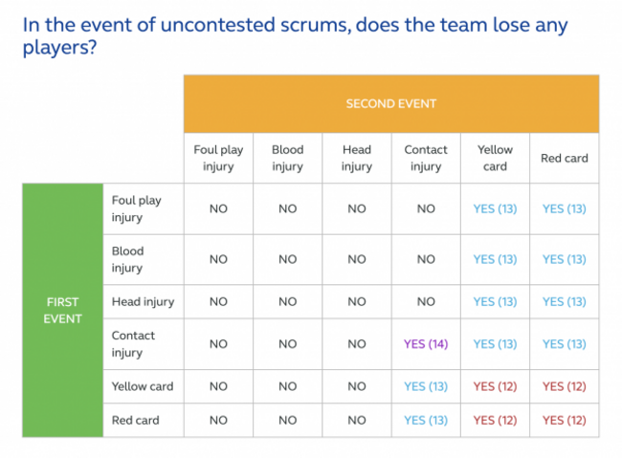Click the green FIRST EVENT cell
Screen dimensions: 622x458
[x=62, y=310]
